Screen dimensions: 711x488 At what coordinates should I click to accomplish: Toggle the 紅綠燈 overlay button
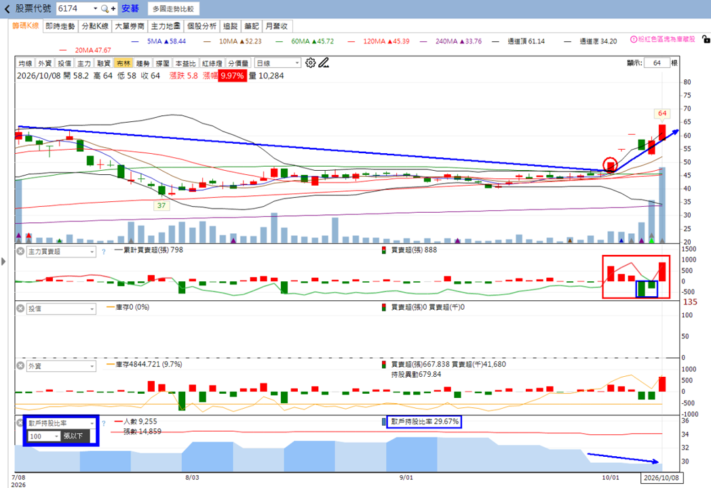212,63
